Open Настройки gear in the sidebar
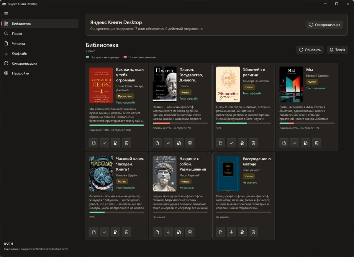The height and width of the screenshot is (257, 354). (6, 73)
